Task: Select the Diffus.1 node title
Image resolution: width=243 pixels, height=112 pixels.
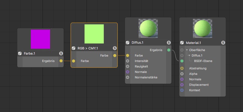Action: pos(137,43)
